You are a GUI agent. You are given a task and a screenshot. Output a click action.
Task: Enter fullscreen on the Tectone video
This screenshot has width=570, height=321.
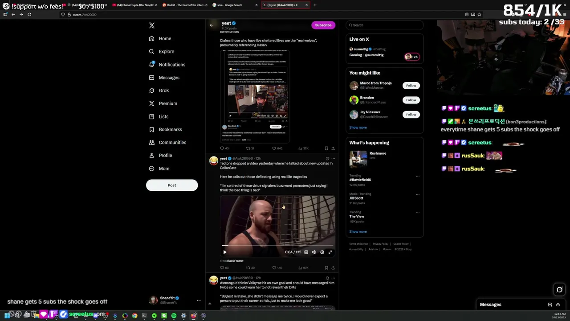click(x=330, y=252)
